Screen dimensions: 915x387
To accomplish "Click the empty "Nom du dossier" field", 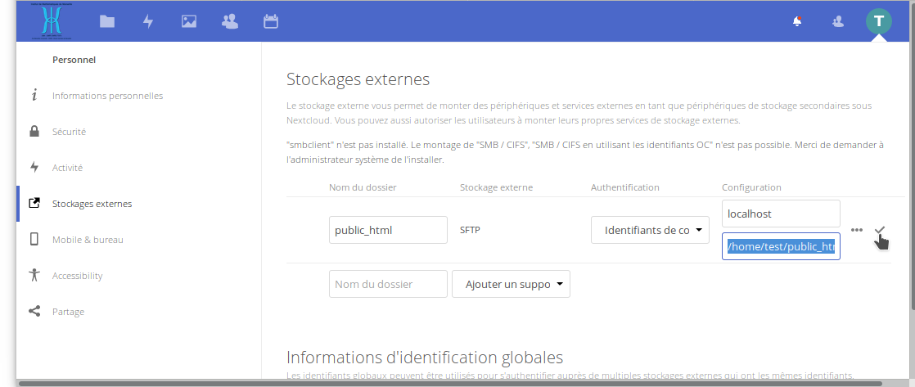I will tap(388, 284).
